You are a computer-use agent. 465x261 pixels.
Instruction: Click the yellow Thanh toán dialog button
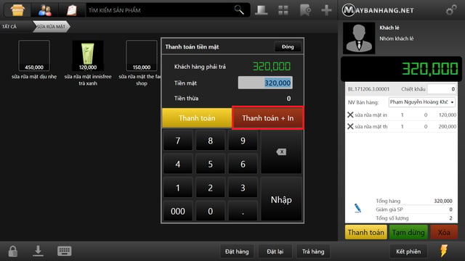197,118
